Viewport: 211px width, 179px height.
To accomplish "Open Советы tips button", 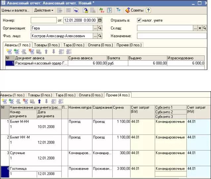I will click(x=134, y=10).
